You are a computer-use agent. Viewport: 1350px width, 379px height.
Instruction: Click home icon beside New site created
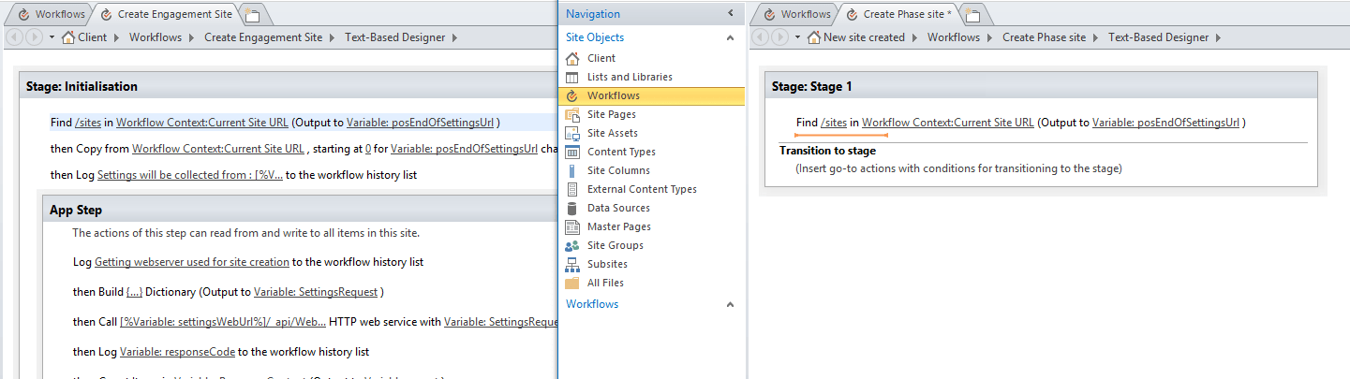pos(813,37)
